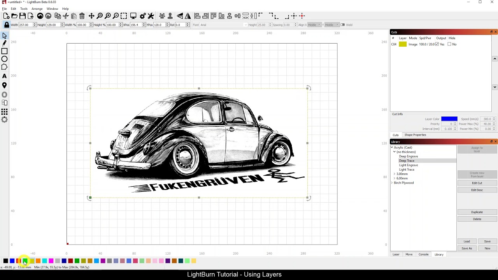The image size is (498, 280).
Task: Click the Undo arrow in toolbar
Action: pyautogui.click(x=40, y=16)
